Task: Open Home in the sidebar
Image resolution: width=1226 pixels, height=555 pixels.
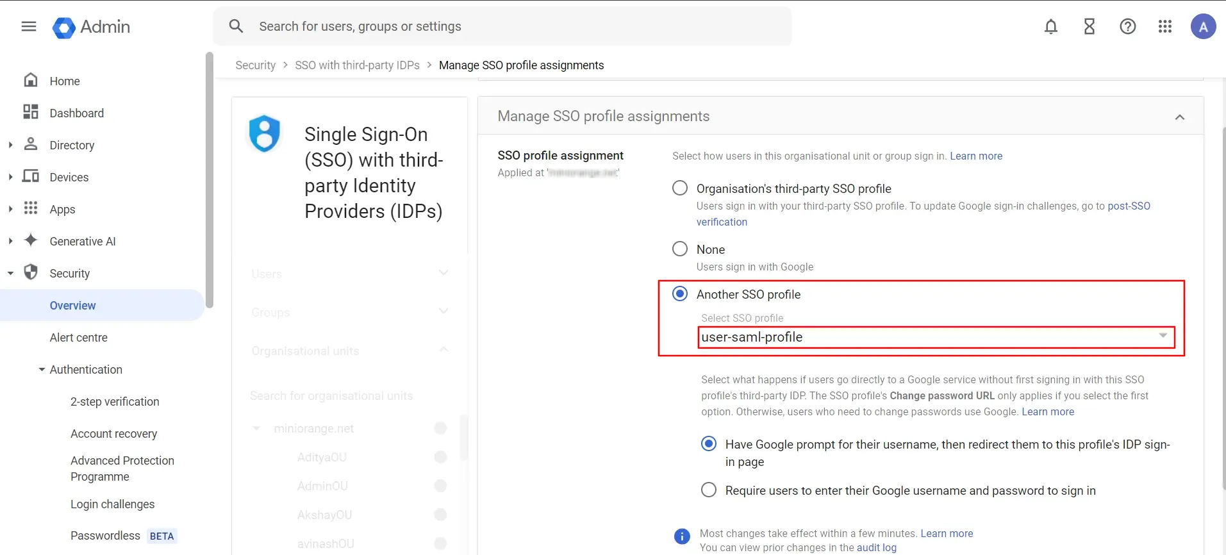Action: [x=65, y=81]
